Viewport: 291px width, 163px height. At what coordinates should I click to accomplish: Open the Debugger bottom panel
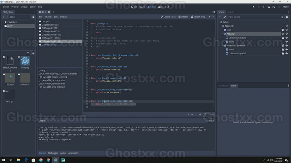(x=53, y=153)
